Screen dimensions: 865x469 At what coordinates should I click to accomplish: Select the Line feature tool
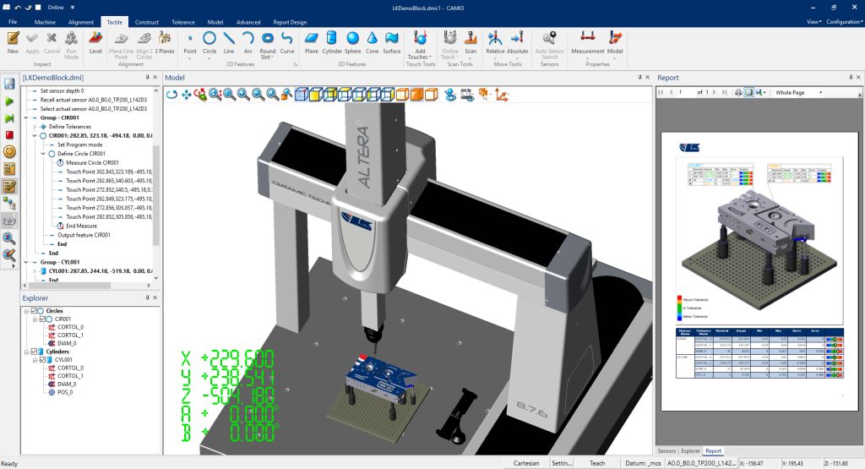pyautogui.click(x=229, y=43)
